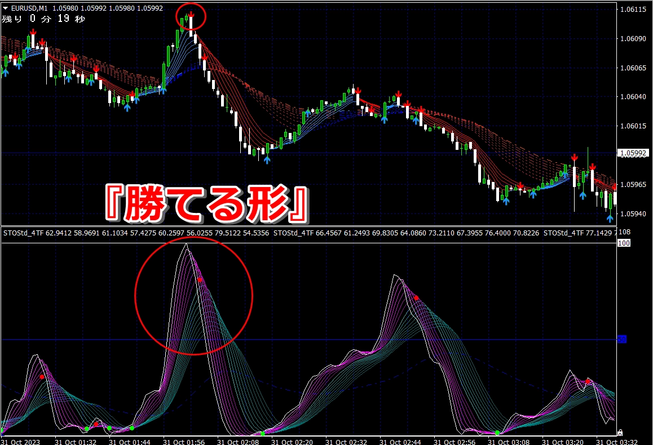Click the 31 Oct 02:32 time label

(x=346, y=442)
